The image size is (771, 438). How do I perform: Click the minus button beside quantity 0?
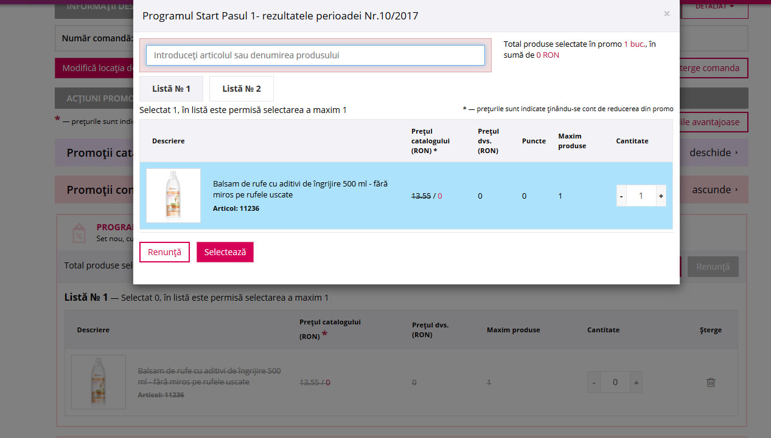coord(595,382)
